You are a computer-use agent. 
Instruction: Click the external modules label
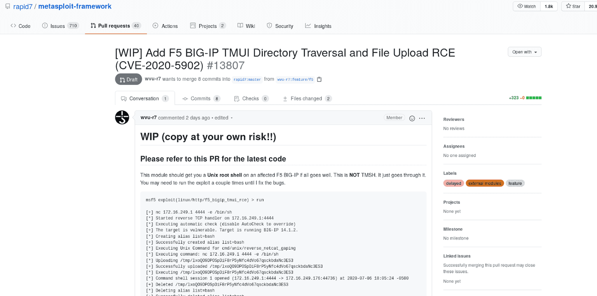tap(485, 183)
